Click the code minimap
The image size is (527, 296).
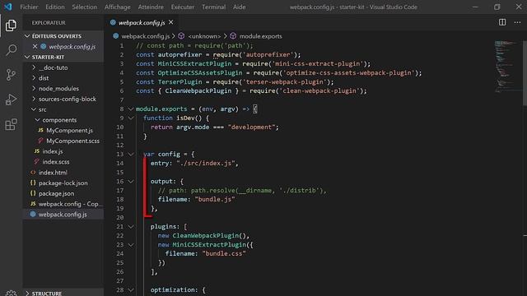[507, 67]
